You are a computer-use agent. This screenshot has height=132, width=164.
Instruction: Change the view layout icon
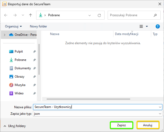pos(141,26)
